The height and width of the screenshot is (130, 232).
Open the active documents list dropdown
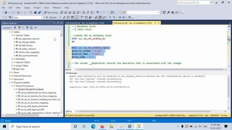(x=229, y=23)
